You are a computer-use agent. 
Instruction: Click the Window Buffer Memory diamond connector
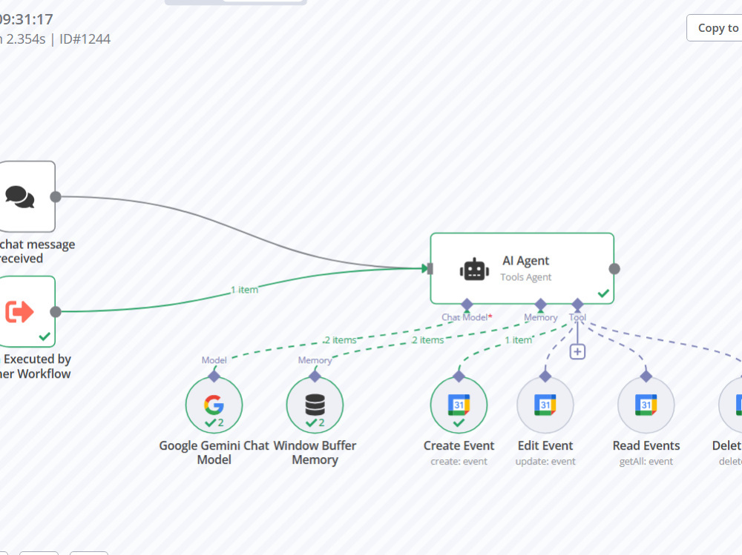[315, 376]
